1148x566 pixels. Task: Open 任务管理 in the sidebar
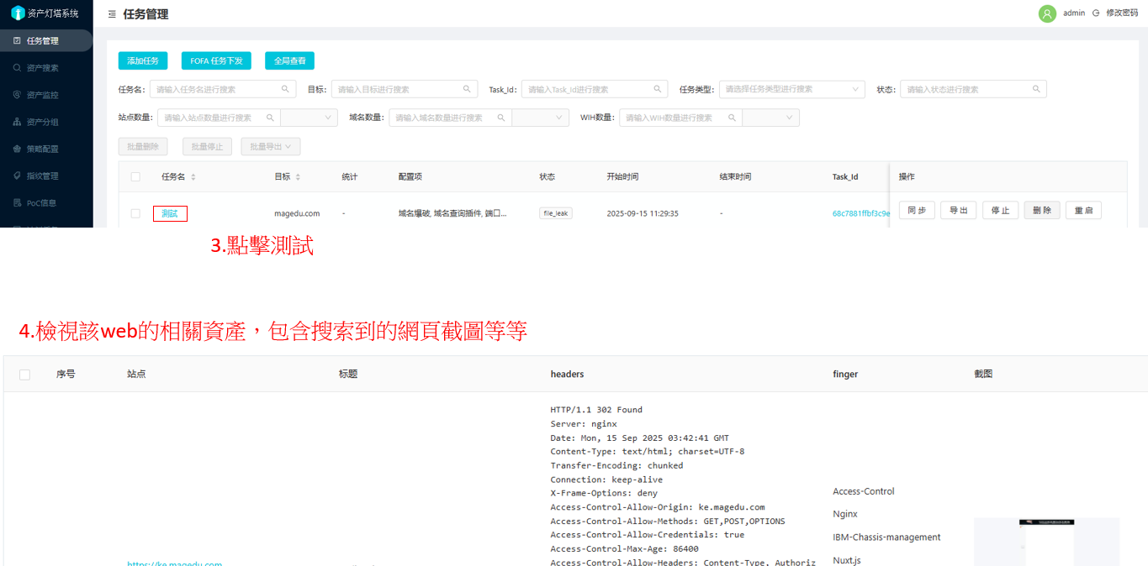46,40
